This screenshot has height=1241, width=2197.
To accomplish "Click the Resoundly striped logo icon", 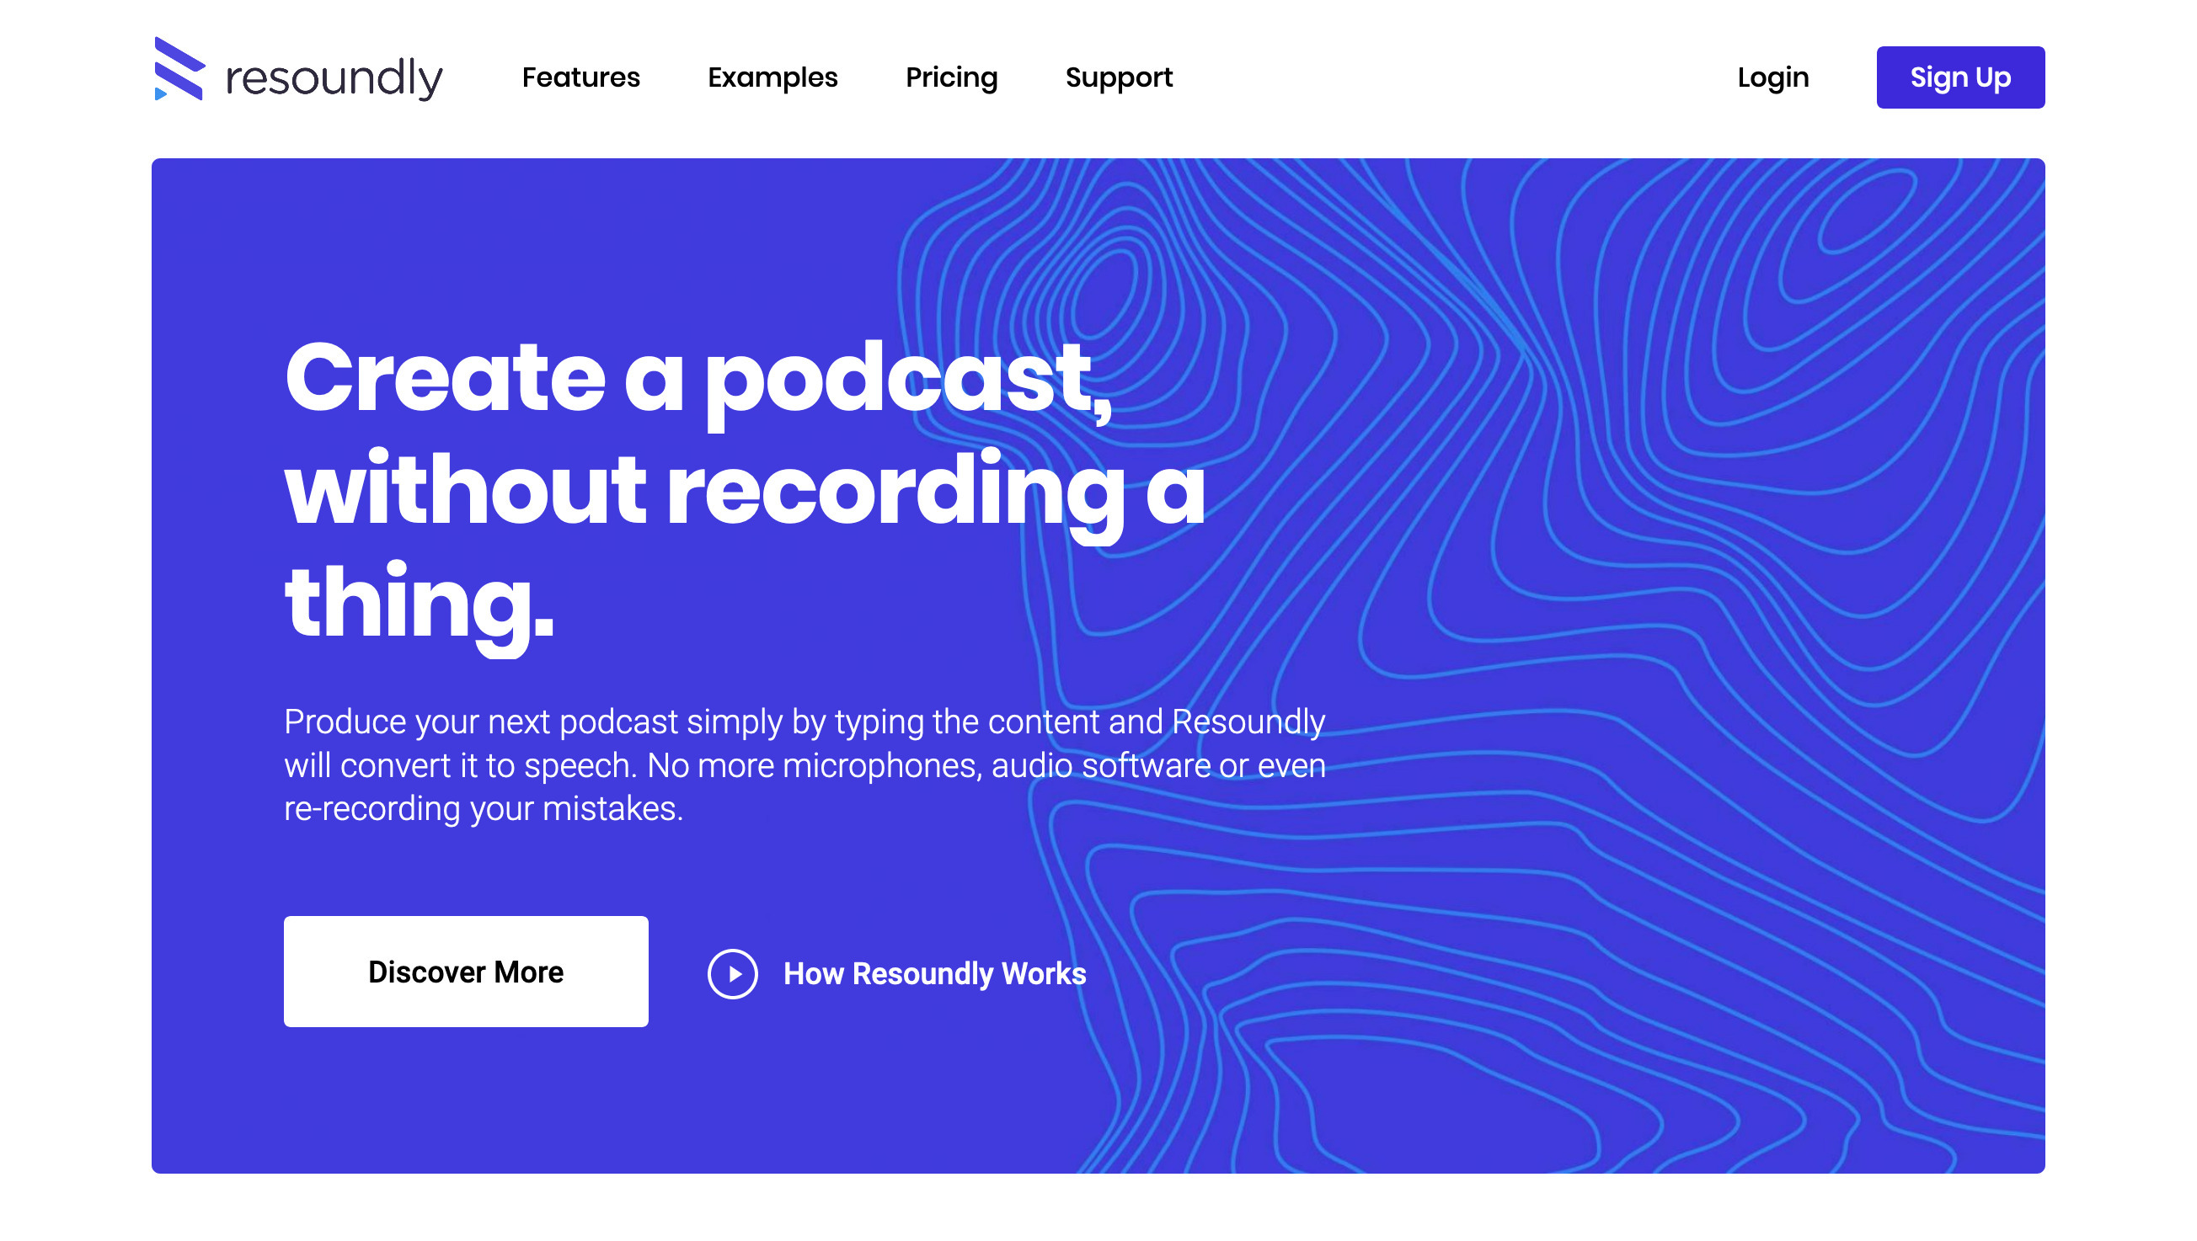I will point(179,68).
